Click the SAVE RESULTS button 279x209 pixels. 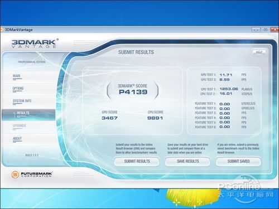pyautogui.click(x=188, y=161)
